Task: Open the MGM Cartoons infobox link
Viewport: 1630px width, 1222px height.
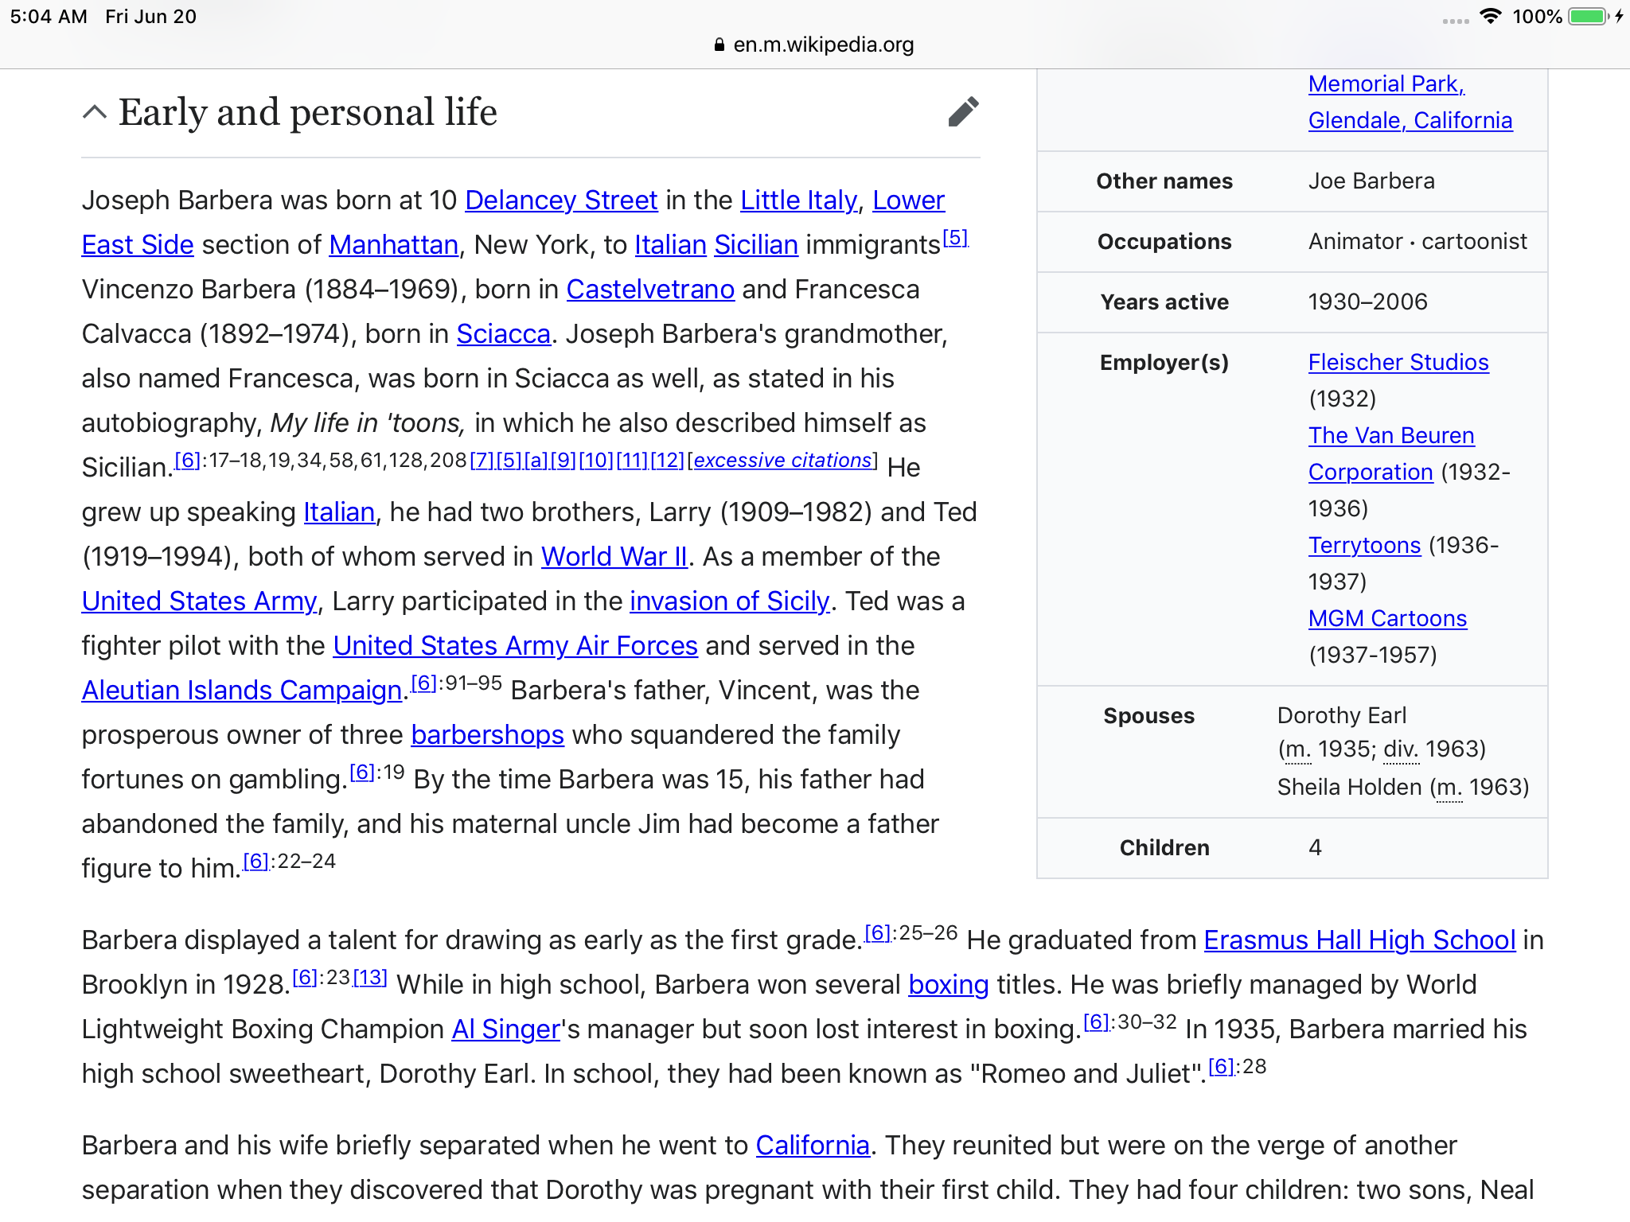Action: (1387, 618)
